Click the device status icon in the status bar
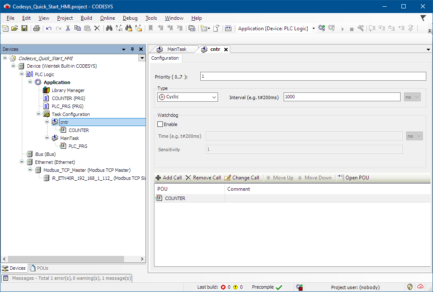 click(x=299, y=287)
